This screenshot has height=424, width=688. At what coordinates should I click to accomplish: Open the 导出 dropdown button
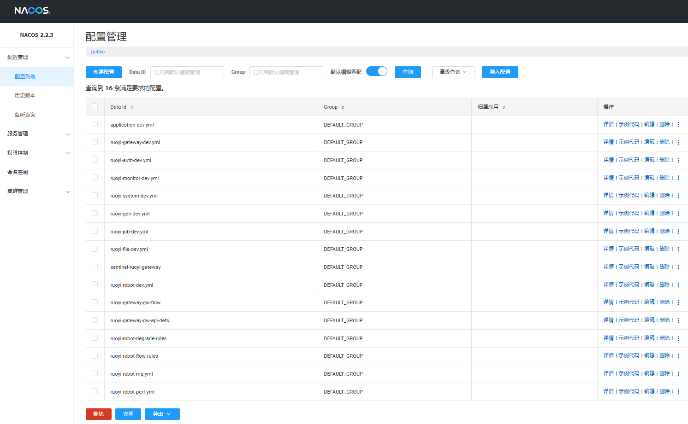click(x=162, y=414)
